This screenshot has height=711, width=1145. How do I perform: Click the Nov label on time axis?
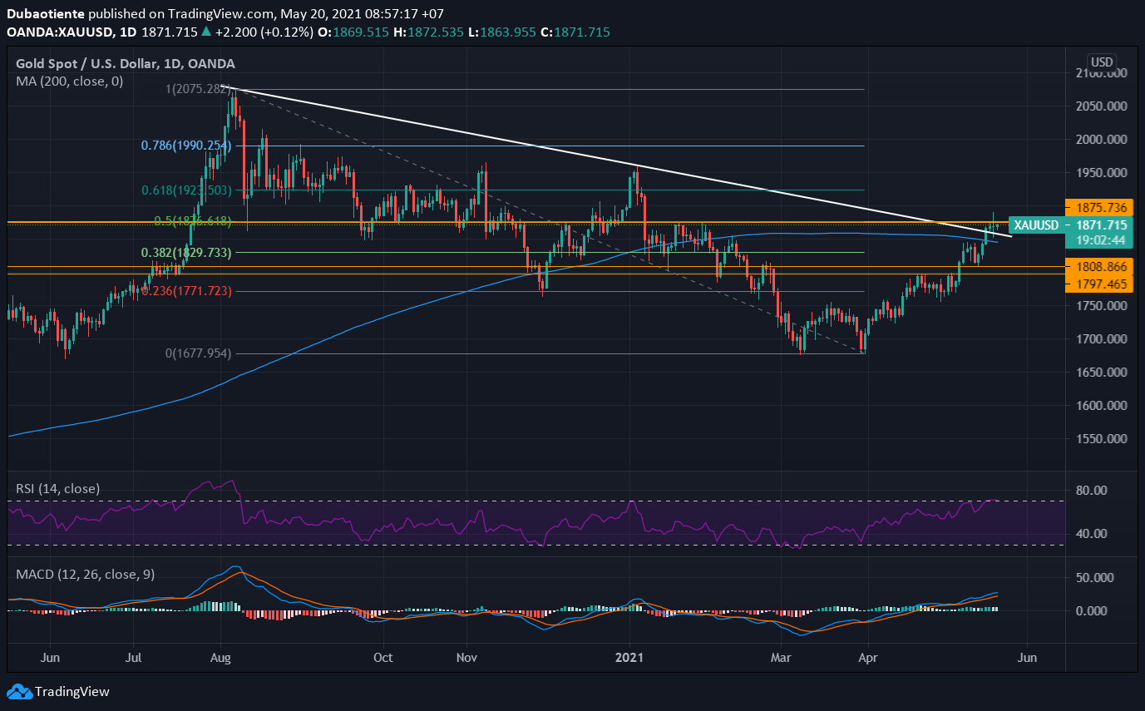coord(467,656)
